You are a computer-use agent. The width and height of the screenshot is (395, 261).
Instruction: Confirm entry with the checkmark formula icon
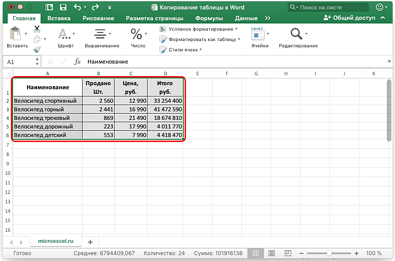[x=64, y=62]
